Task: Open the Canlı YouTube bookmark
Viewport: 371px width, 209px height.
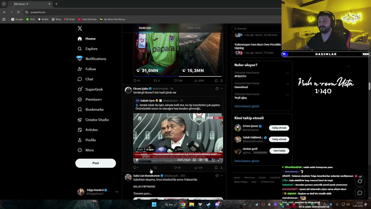Action: pos(87,19)
